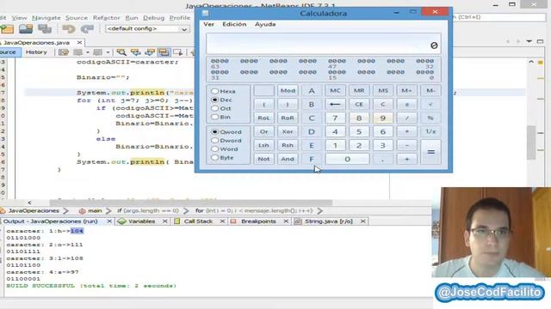Image resolution: width=551 pixels, height=309 pixels.
Task: Close the JavaOperaciones.java editor tab
Action: pos(79,42)
